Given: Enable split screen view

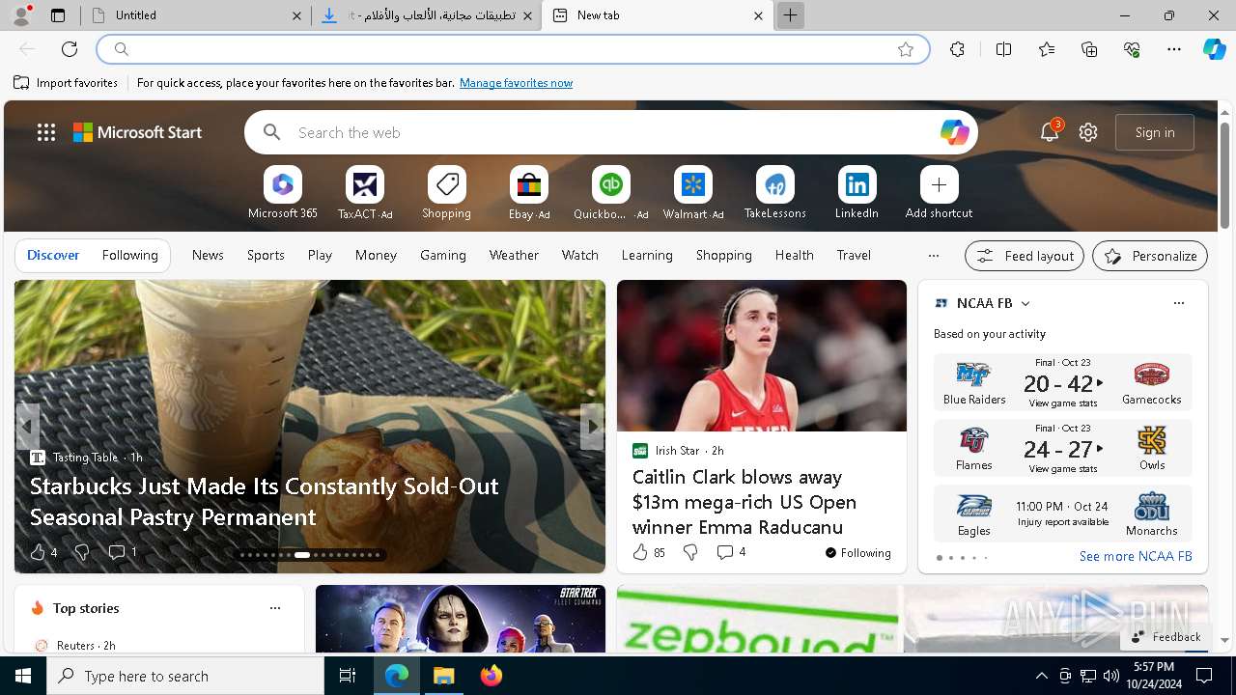Looking at the screenshot, I should 1003,49.
